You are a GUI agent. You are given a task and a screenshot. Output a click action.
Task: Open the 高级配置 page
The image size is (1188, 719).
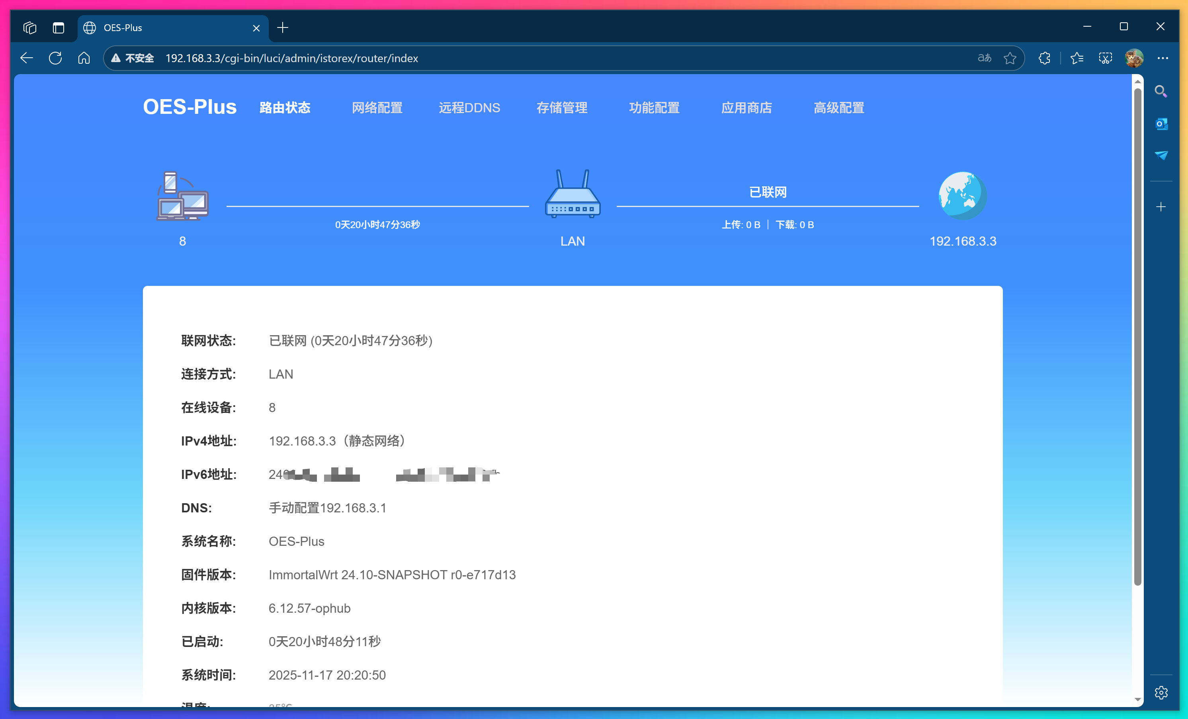click(838, 107)
